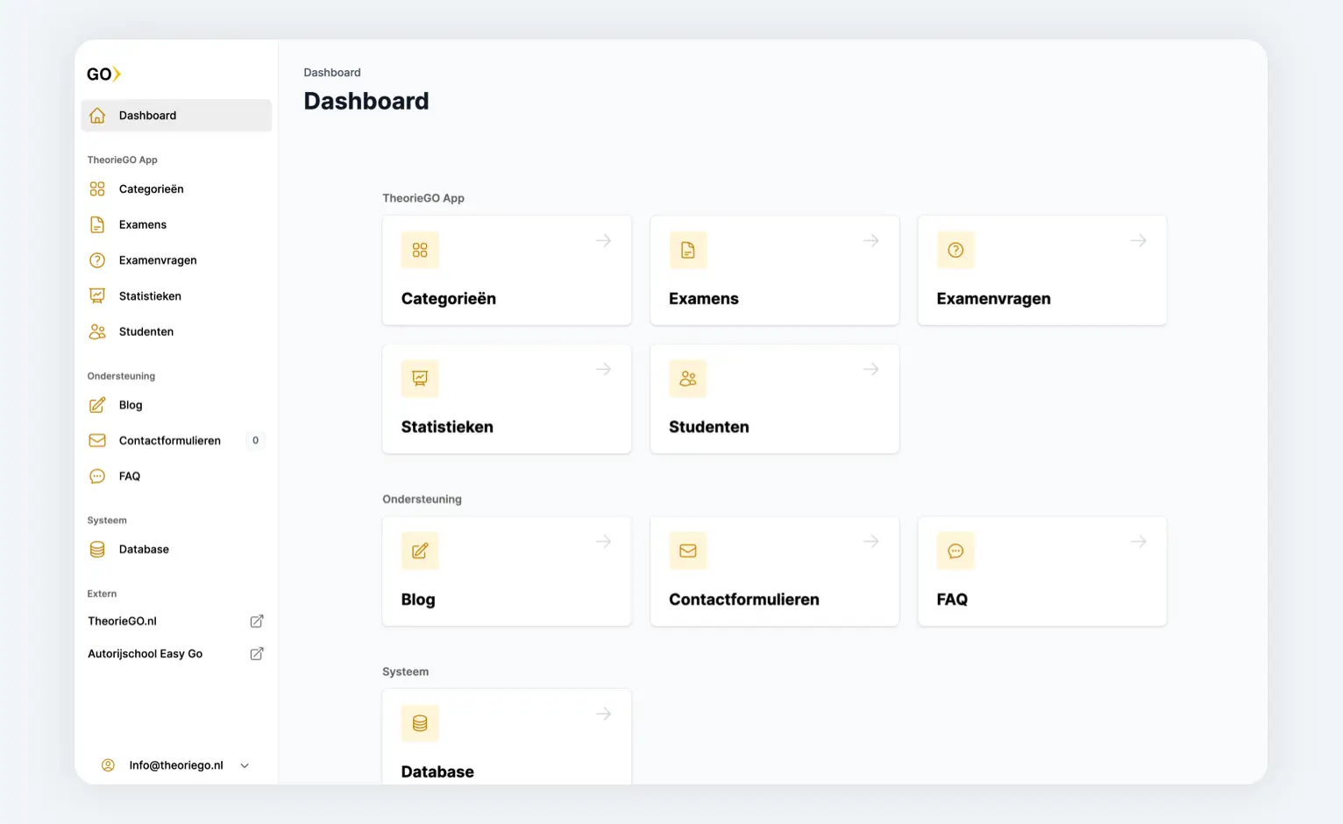Viewport: 1343px width, 824px height.
Task: Click the external link icon next to TheorieGO.nl
Action: [x=256, y=621]
